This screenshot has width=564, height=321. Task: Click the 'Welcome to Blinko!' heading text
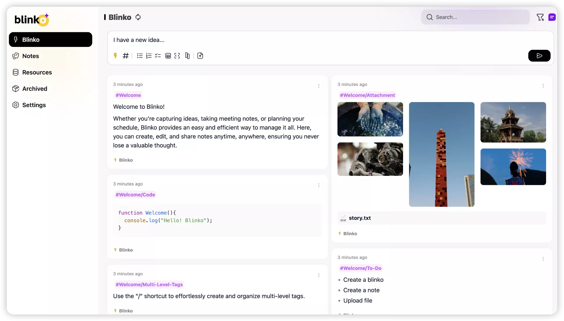(x=139, y=107)
